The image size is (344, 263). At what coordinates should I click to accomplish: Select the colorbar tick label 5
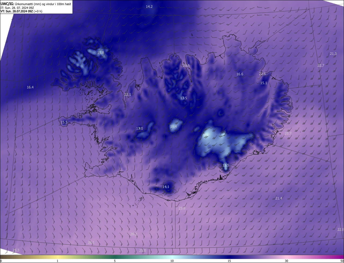pyautogui.click(x=115, y=261)
